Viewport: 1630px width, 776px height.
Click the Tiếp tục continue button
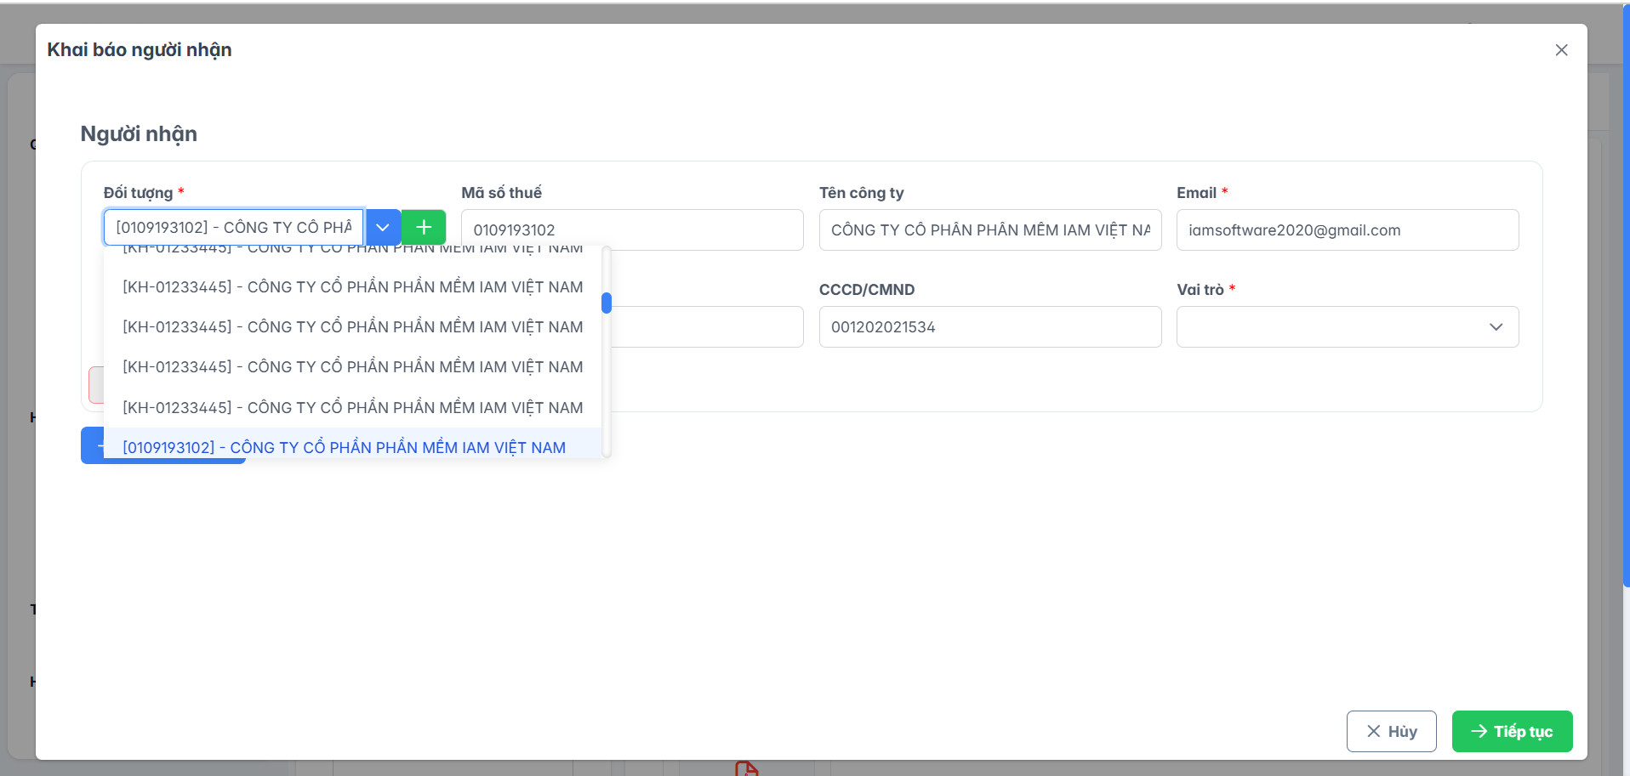tap(1512, 731)
